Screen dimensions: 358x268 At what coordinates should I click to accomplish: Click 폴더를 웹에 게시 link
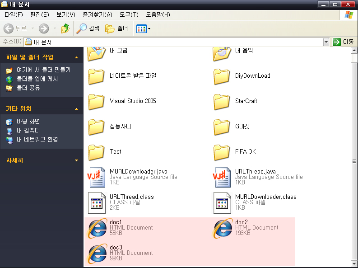[x=37, y=79]
